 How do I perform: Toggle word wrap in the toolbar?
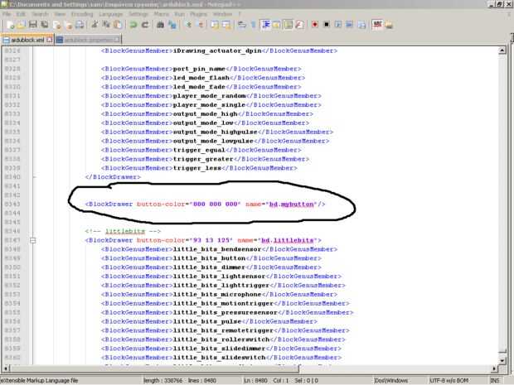coord(242,25)
